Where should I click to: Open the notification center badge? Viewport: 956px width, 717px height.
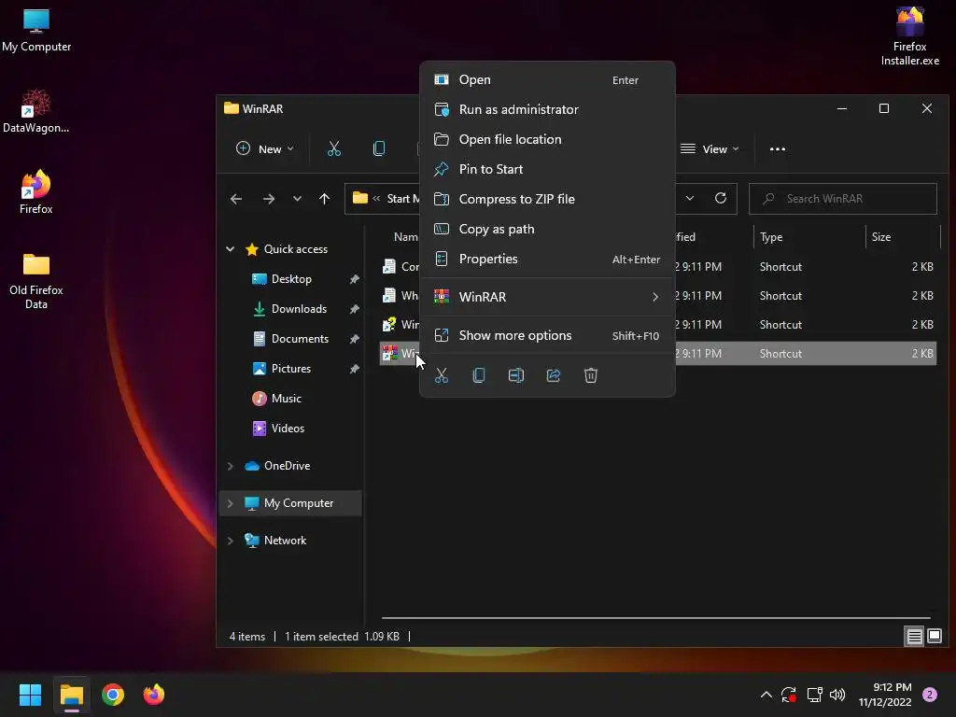930,695
